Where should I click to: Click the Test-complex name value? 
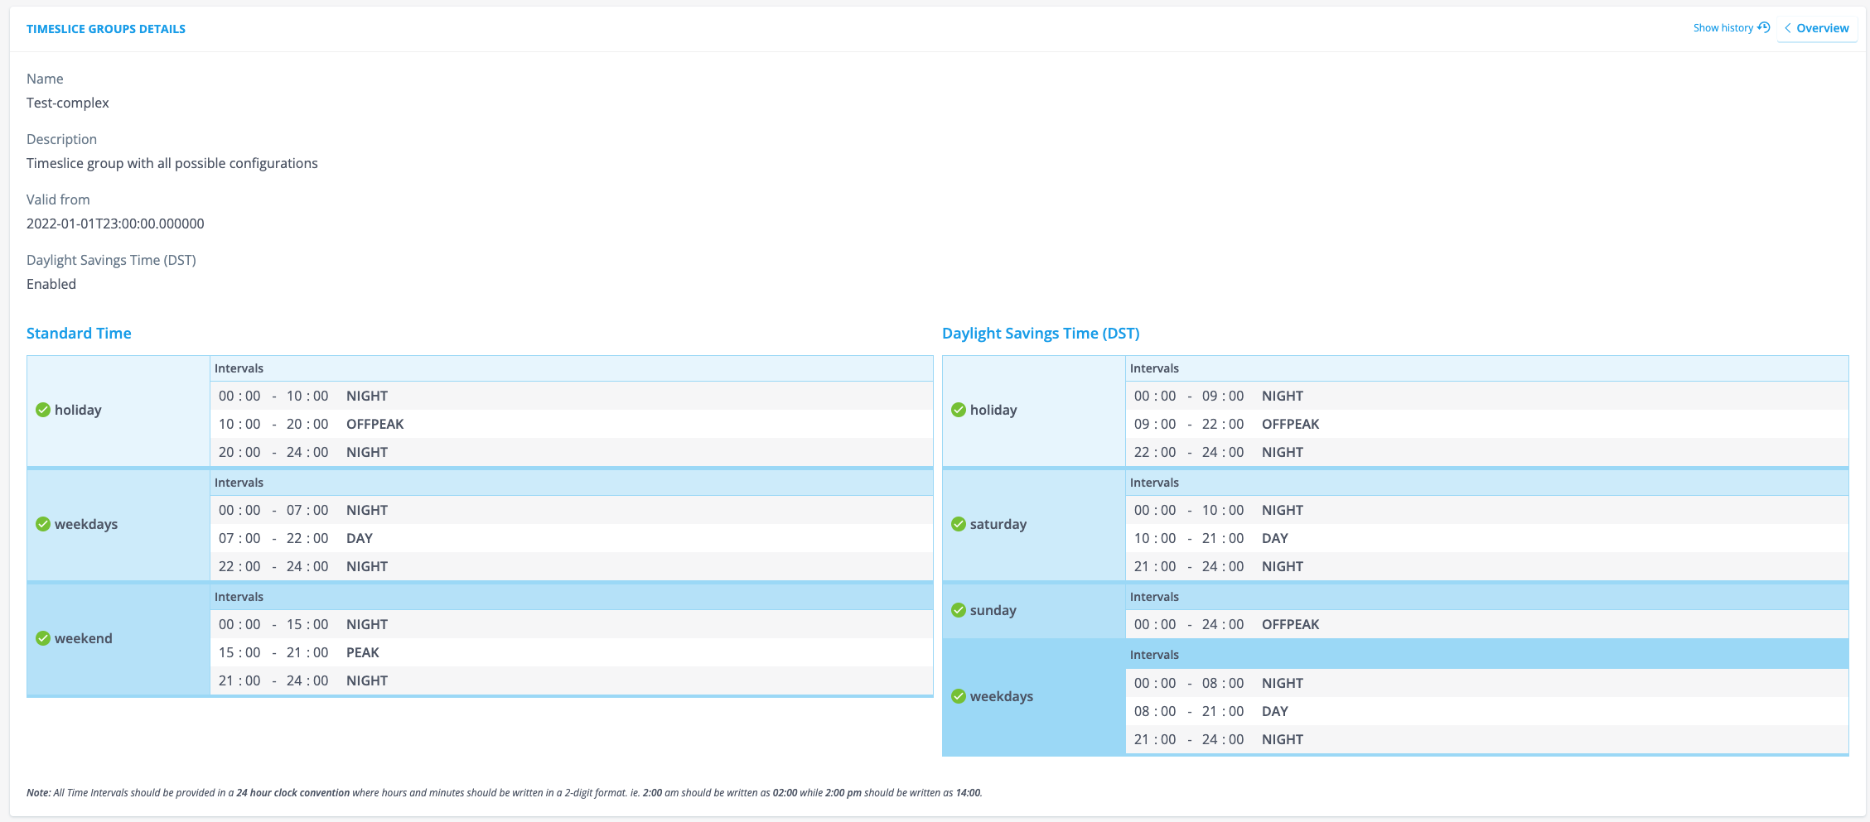[68, 103]
